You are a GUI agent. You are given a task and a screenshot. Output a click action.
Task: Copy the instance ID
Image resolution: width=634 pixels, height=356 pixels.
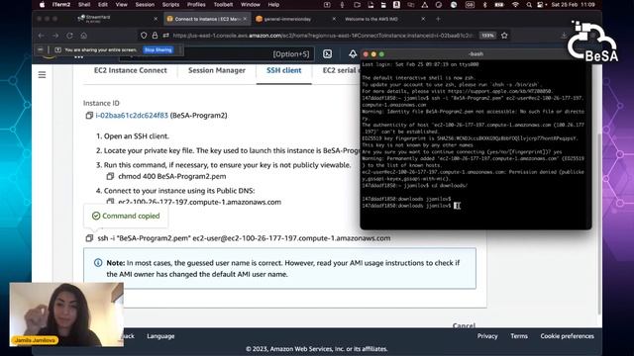[89, 116]
